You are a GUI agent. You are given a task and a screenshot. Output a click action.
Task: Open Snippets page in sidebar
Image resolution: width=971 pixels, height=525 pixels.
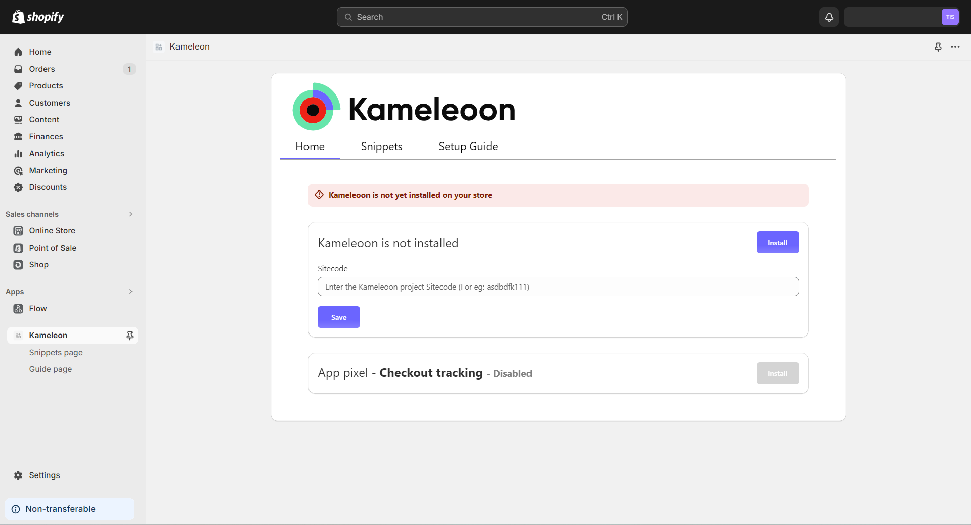(x=56, y=353)
